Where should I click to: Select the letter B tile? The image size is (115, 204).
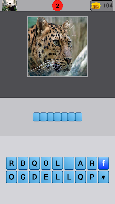(x=23, y=163)
